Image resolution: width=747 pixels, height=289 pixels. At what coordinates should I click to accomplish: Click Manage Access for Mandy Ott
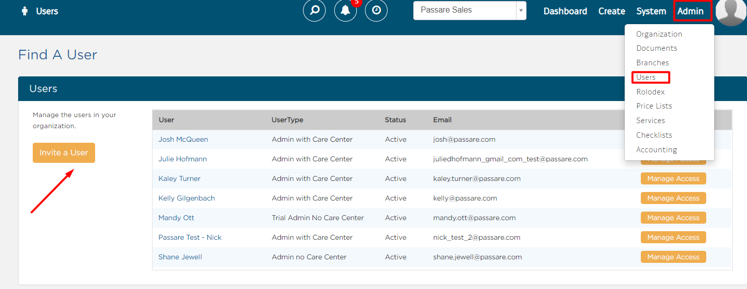[x=673, y=218]
